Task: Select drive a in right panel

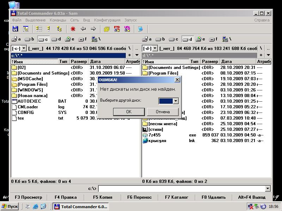Action: click(x=147, y=39)
